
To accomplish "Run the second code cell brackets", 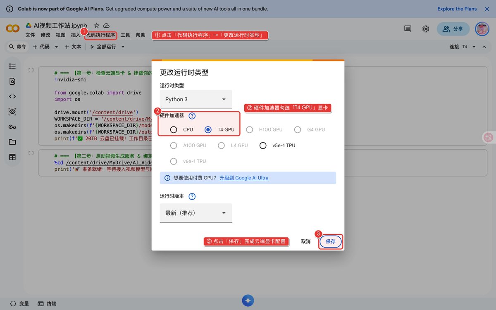I will pyautogui.click(x=31, y=153).
